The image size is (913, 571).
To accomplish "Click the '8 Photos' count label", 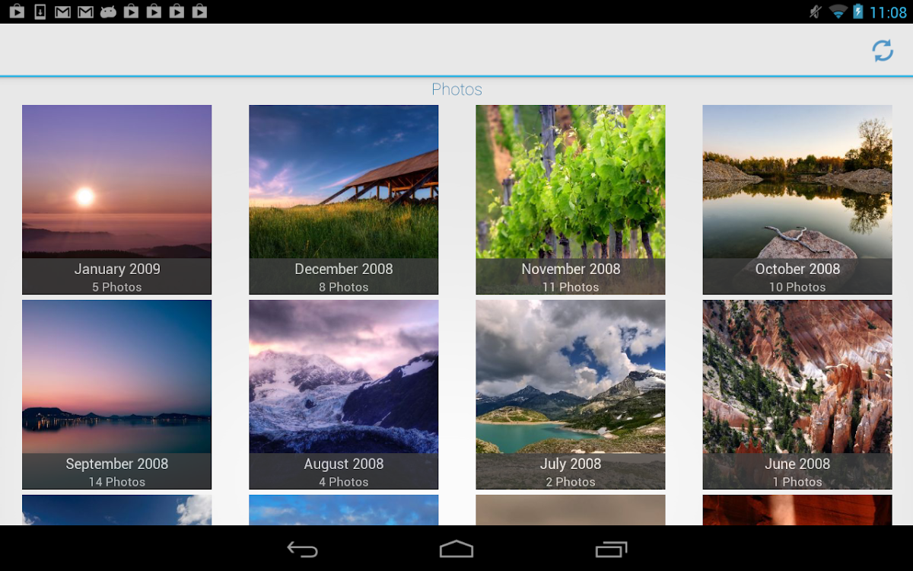I will [344, 287].
